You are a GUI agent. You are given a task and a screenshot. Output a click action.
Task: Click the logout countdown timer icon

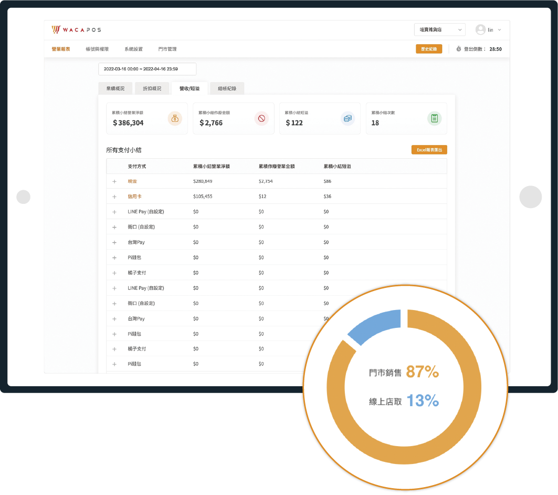click(458, 49)
